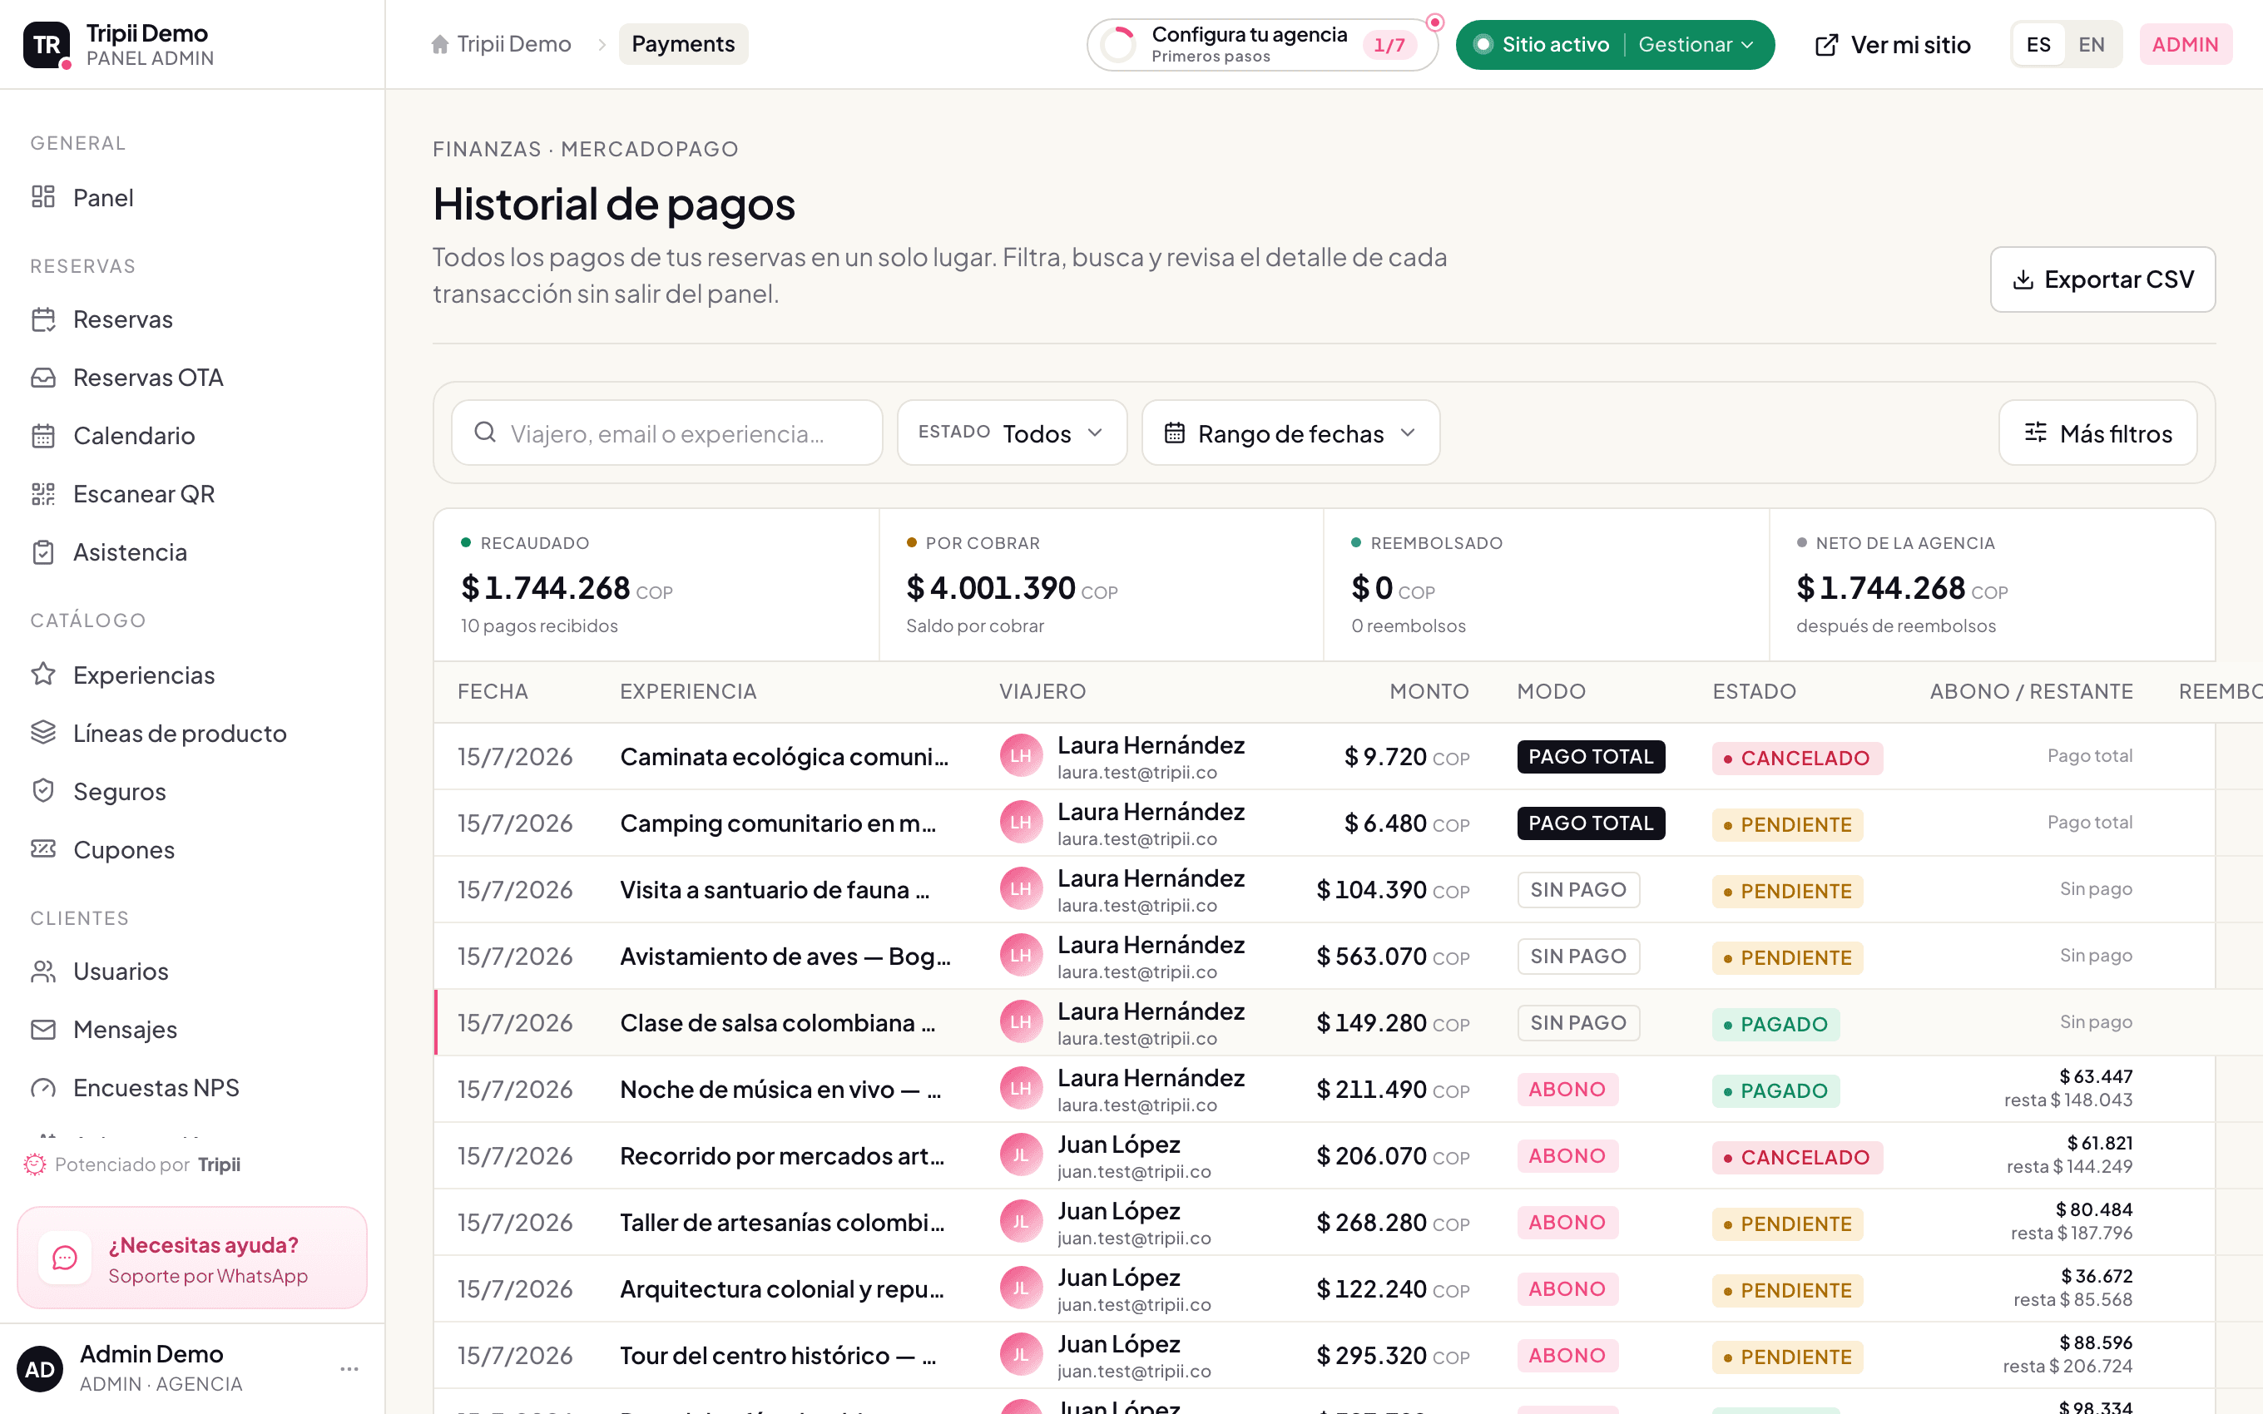Open the Más filtros button
2263x1414 pixels.
[x=2097, y=433]
